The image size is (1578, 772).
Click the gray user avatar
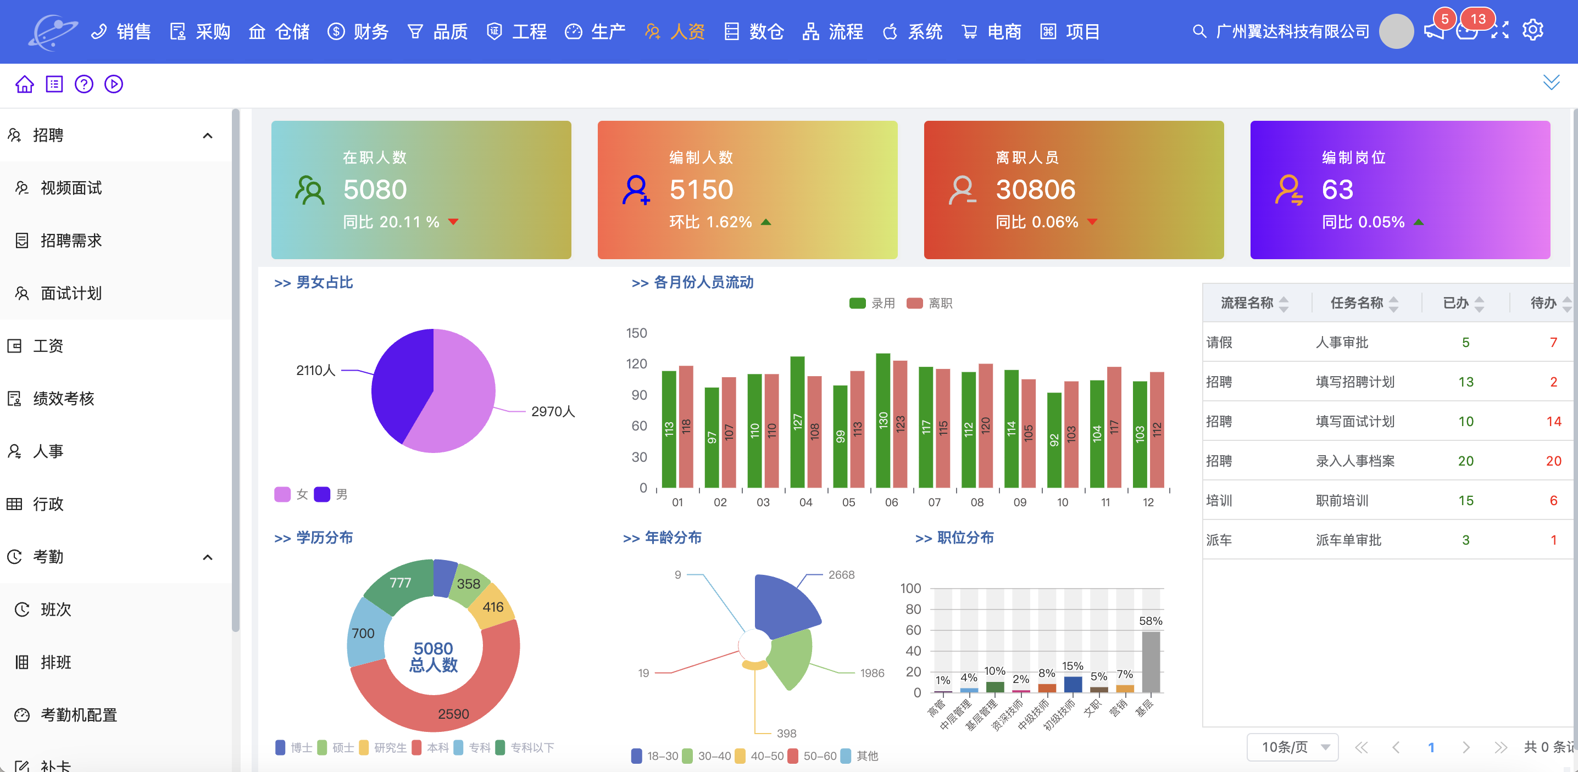[1396, 31]
